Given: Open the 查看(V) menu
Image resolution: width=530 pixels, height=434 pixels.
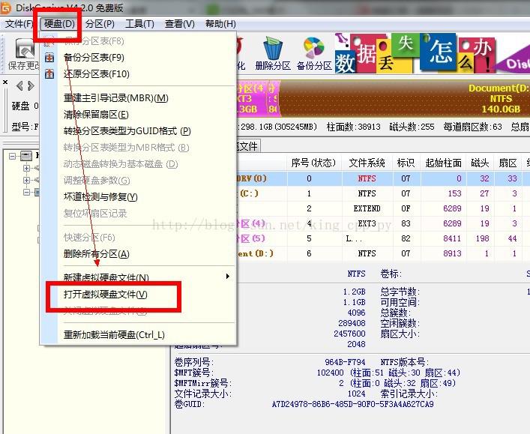Looking at the screenshot, I should (179, 24).
